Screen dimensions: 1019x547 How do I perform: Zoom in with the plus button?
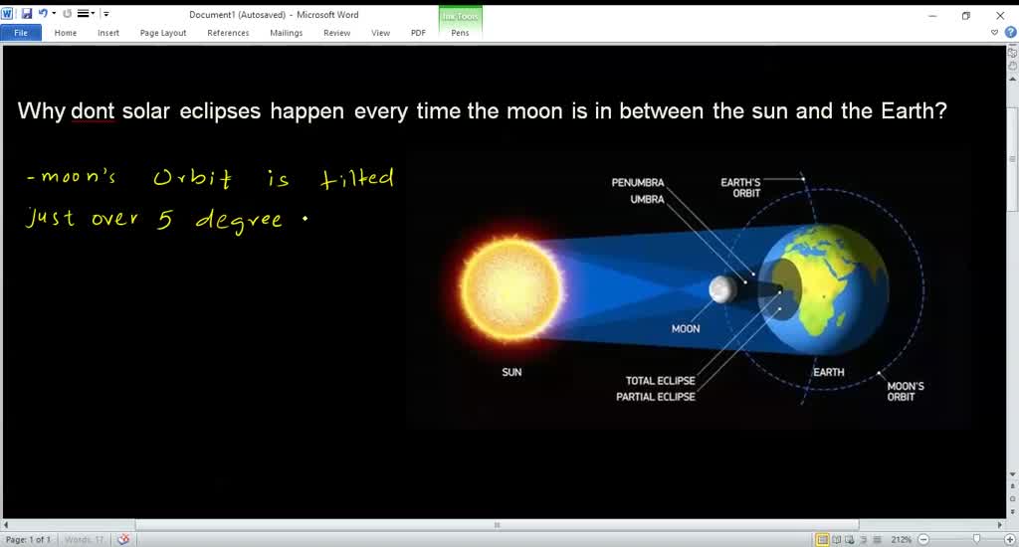coord(1010,540)
